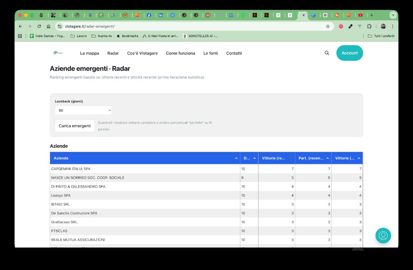The height and width of the screenshot is (270, 413).
Task: Open Contatti page
Action: click(x=234, y=53)
